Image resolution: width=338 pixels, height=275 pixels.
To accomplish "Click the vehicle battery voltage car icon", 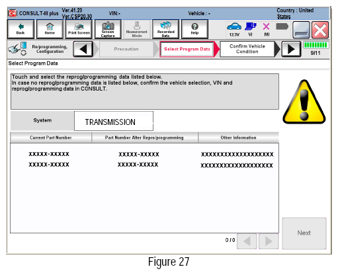I will click(234, 29).
